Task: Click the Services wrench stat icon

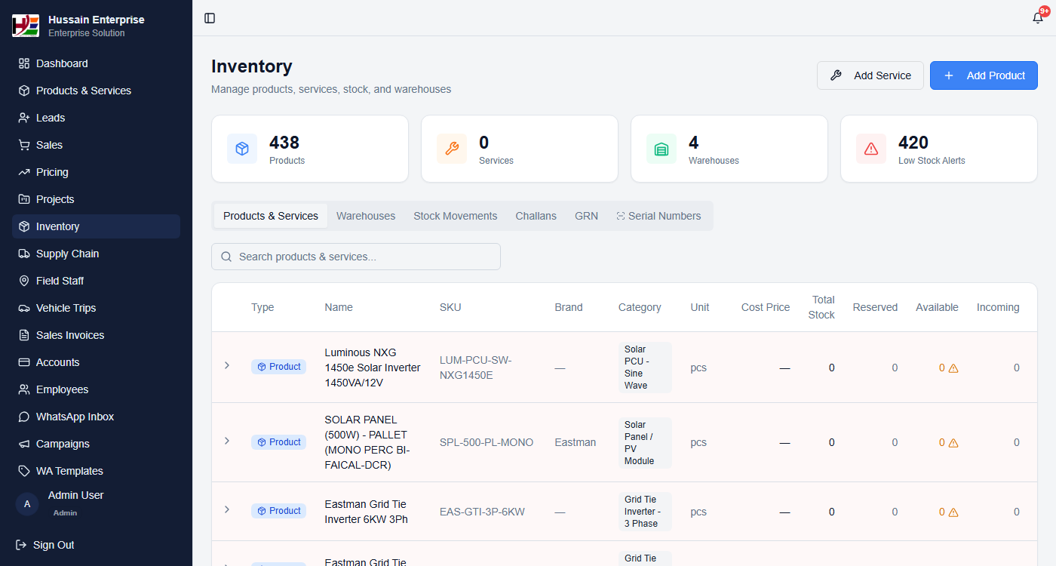Action: (x=452, y=149)
